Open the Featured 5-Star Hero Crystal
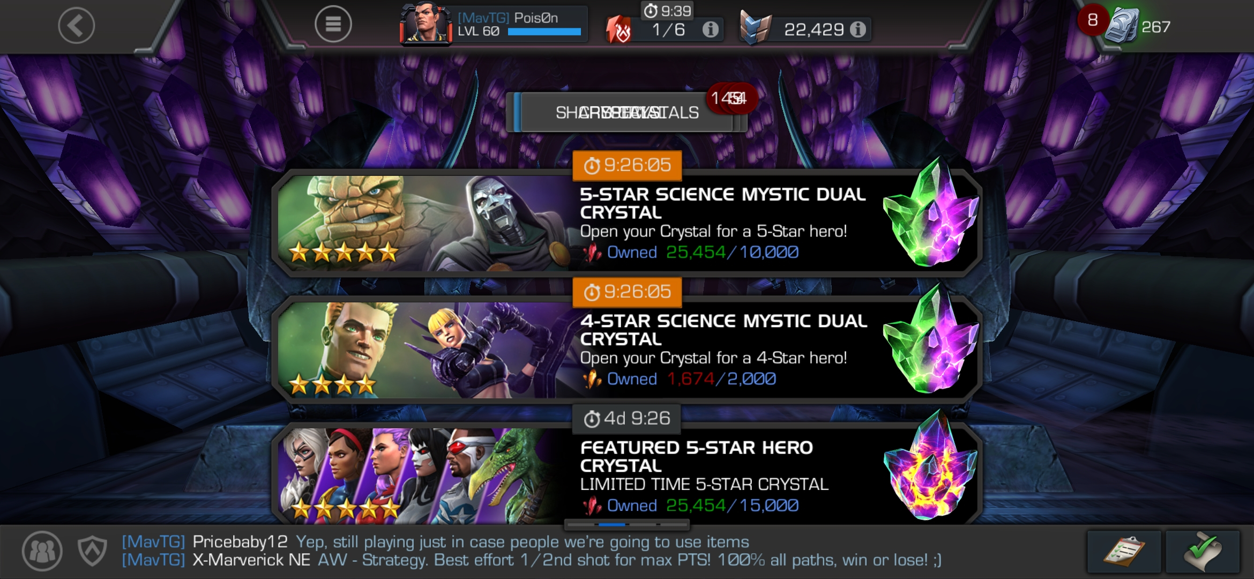 click(x=627, y=474)
